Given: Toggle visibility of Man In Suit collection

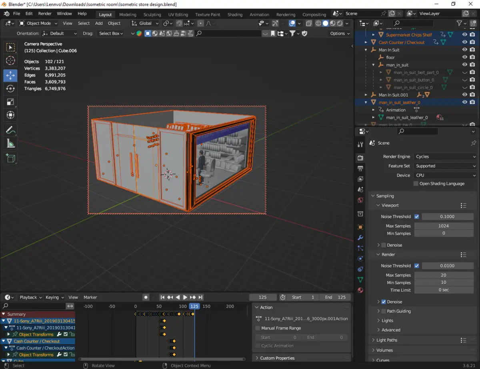Looking at the screenshot, I should point(465,50).
